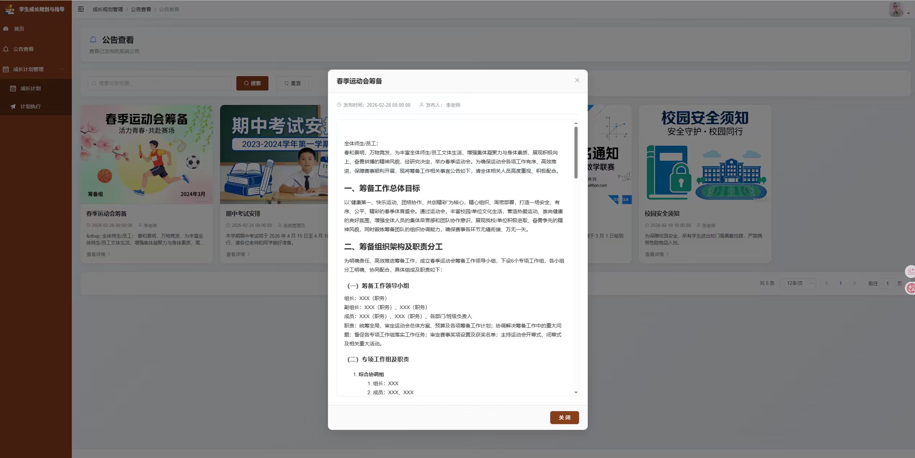Click the subheading （一）筹备工作领导小组
The image size is (915, 458).
(377, 286)
